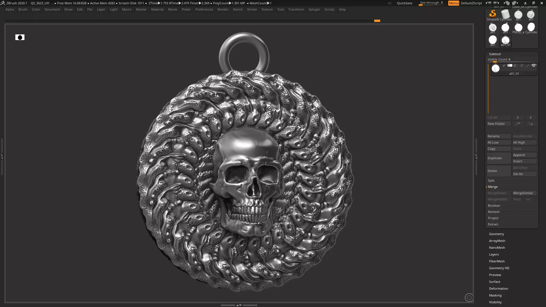Click the move-to-top curved arrow icon
Screen dimensions: 546x307
[518, 124]
